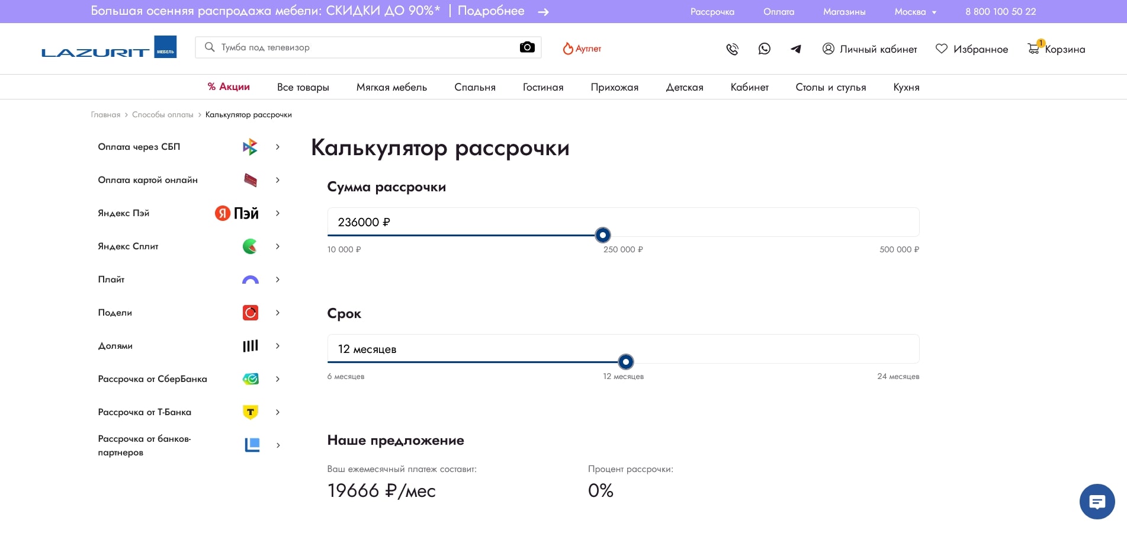Click the Telegram icon in the header
This screenshot has width=1127, height=549.
point(796,49)
